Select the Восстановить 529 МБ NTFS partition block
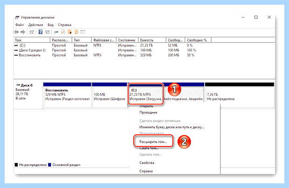Viewport: 289px width, 188px height. point(67,95)
